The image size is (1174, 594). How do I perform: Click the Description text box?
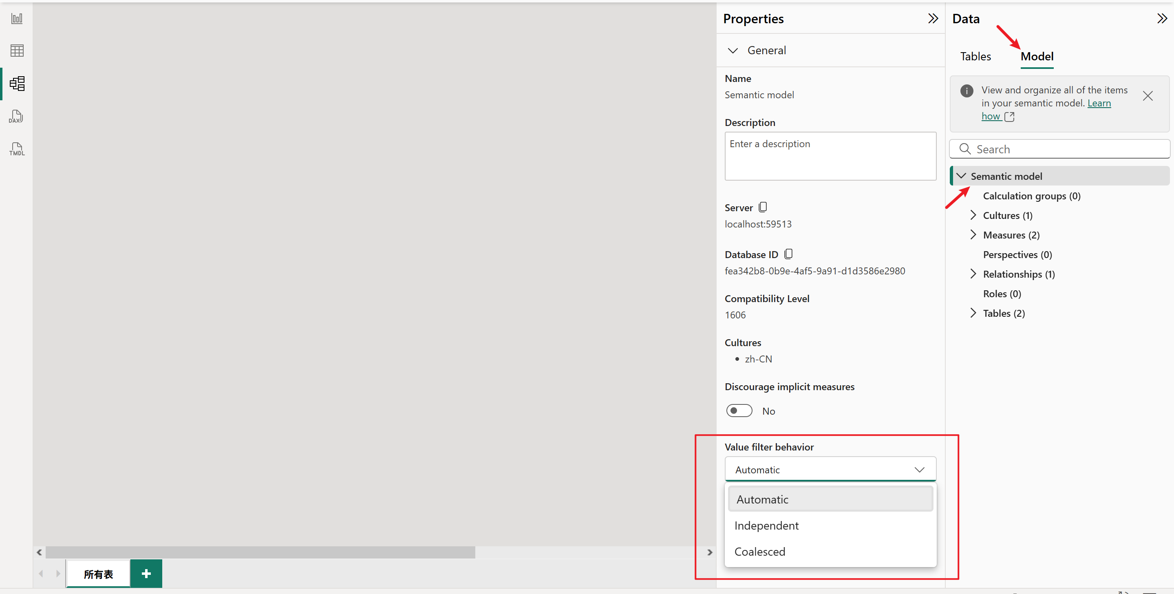click(x=830, y=157)
